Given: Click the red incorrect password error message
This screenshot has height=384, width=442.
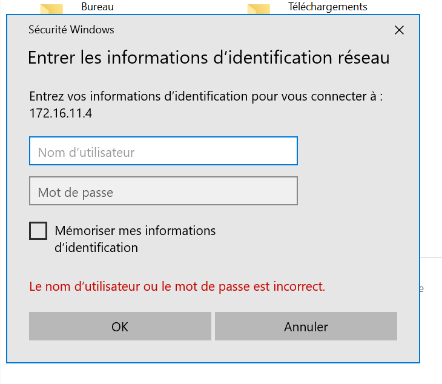Looking at the screenshot, I should (177, 286).
